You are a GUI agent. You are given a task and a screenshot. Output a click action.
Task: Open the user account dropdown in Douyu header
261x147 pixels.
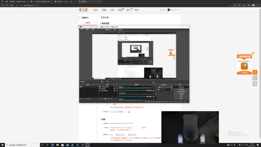[174, 10]
